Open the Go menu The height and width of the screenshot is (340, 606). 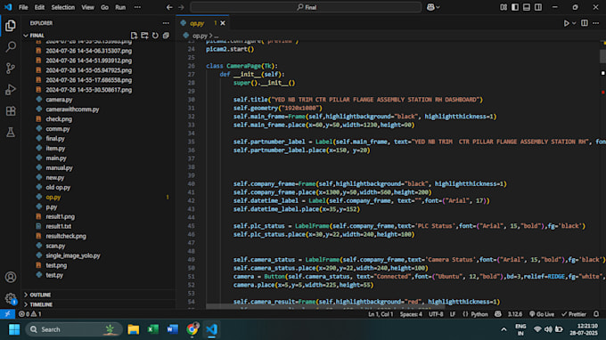coord(104,7)
